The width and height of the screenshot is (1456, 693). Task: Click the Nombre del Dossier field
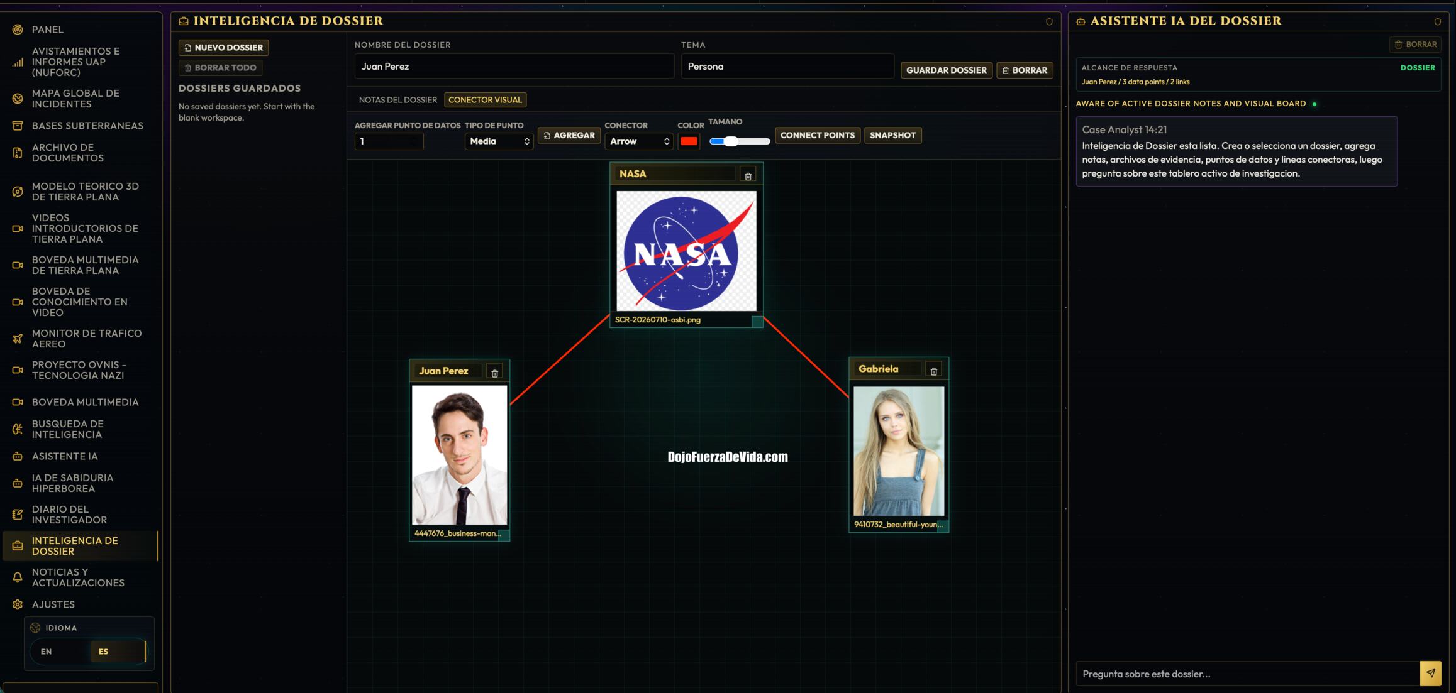514,67
